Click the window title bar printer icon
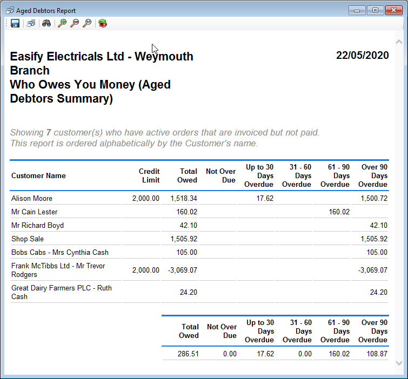408x379 pixels. click(9, 10)
